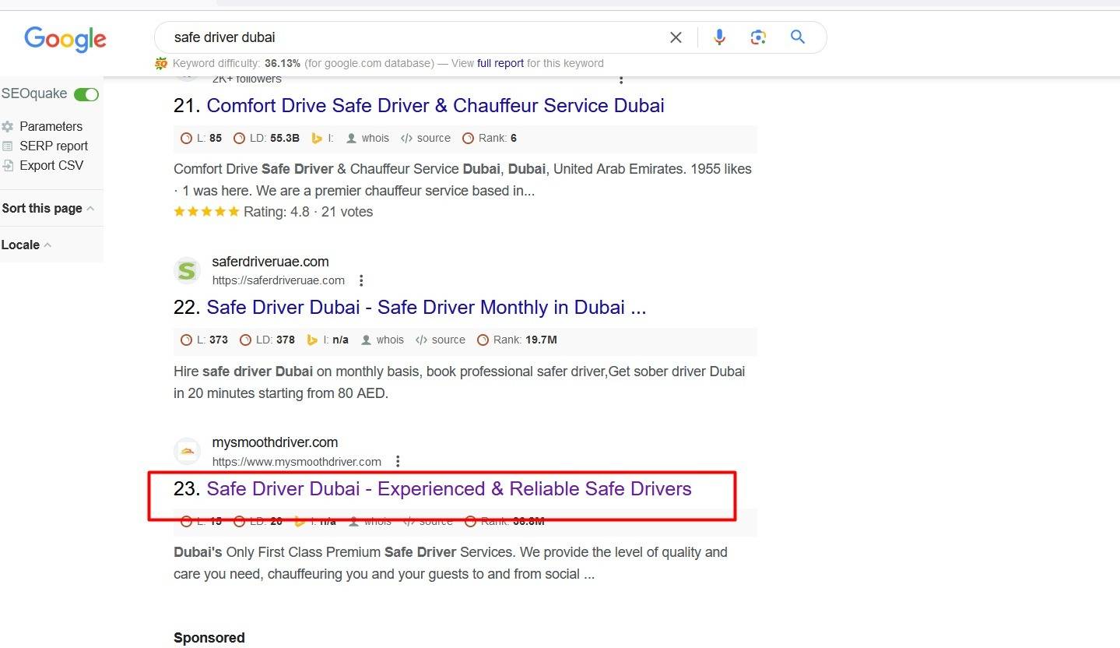Click Rank: 19.7M on result 22
1120x648 pixels.
tap(517, 340)
